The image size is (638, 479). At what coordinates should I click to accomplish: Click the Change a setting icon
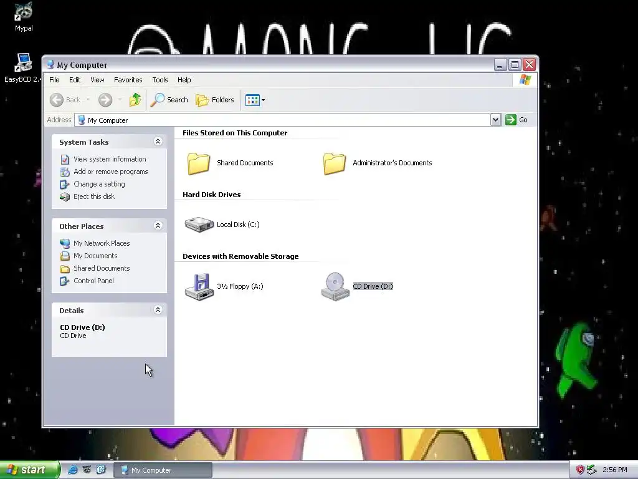coord(65,185)
